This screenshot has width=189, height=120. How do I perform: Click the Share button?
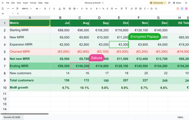pyautogui.click(x=177, y=3)
